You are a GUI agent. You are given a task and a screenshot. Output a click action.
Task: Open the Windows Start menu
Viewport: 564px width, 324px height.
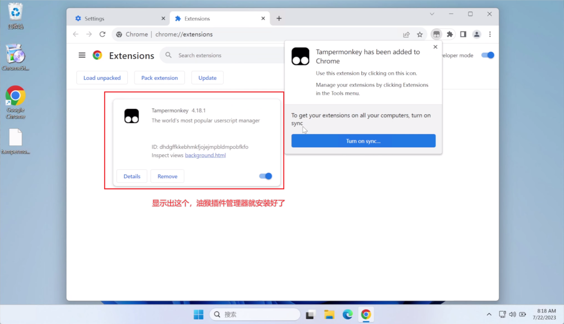coord(198,314)
